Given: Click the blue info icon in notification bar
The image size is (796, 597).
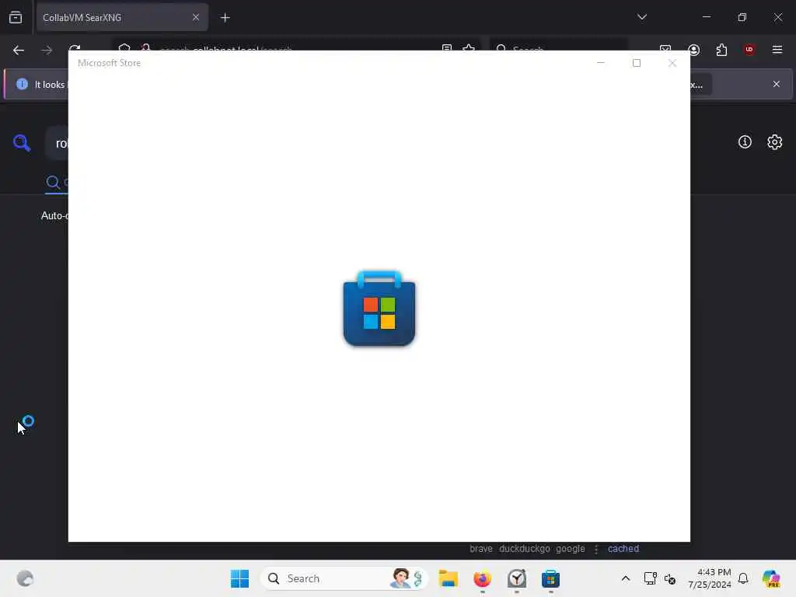Looking at the screenshot, I should [22, 84].
